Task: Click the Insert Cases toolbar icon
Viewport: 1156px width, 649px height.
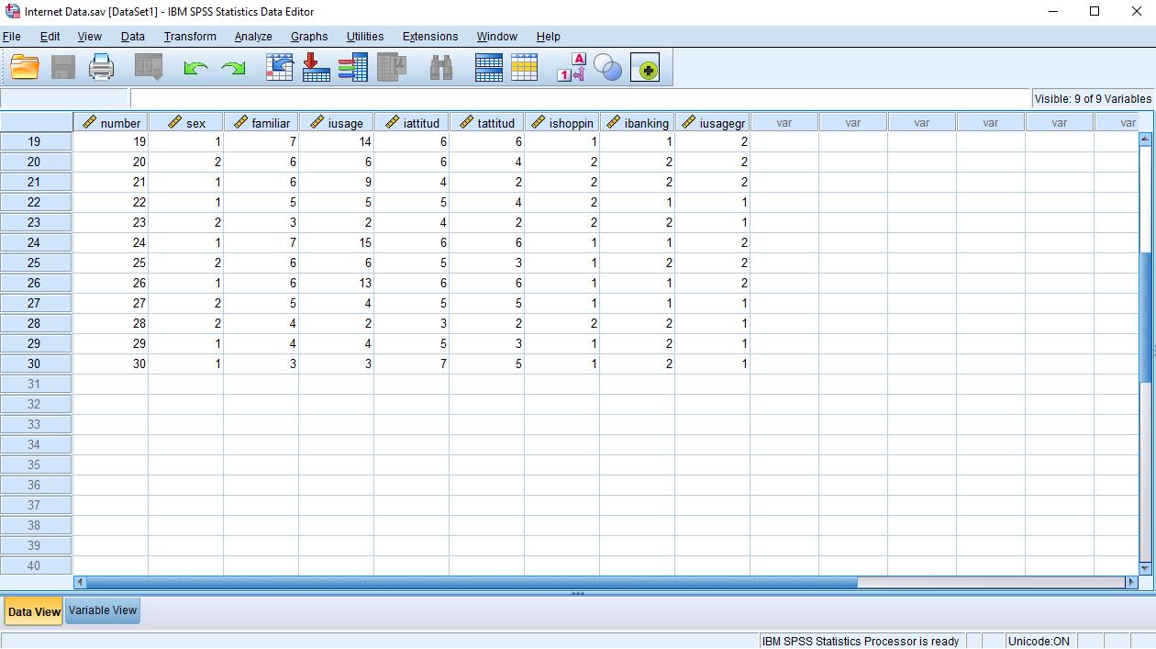Action: (x=489, y=66)
